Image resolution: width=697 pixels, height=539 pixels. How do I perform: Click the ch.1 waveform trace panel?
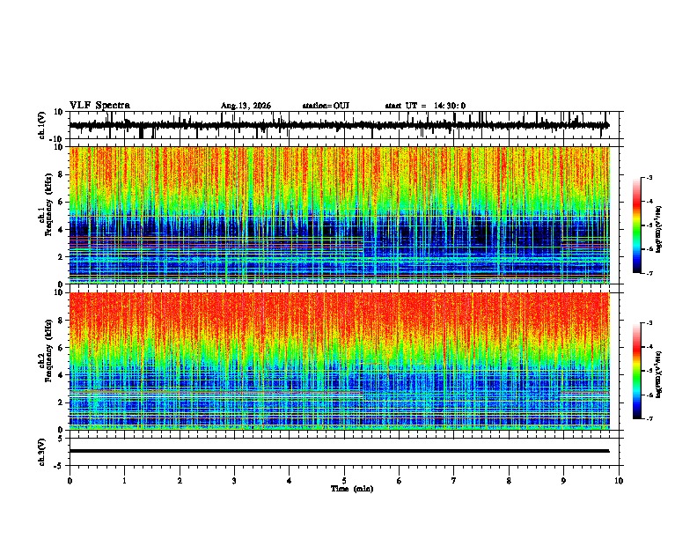(x=344, y=125)
